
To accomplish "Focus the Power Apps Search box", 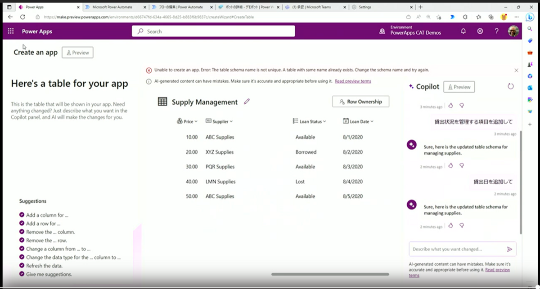I will [213, 31].
